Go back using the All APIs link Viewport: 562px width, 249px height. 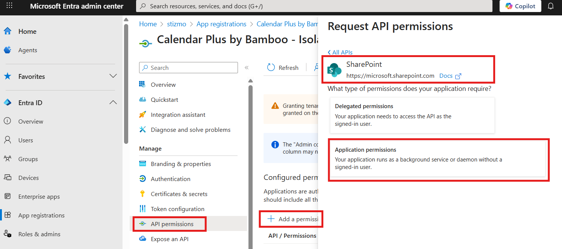point(340,52)
